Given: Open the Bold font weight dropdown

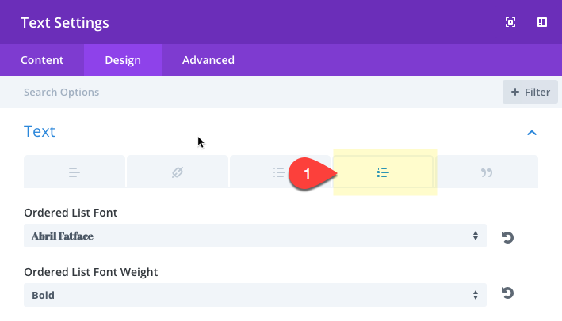Looking at the screenshot, I should click(x=254, y=295).
